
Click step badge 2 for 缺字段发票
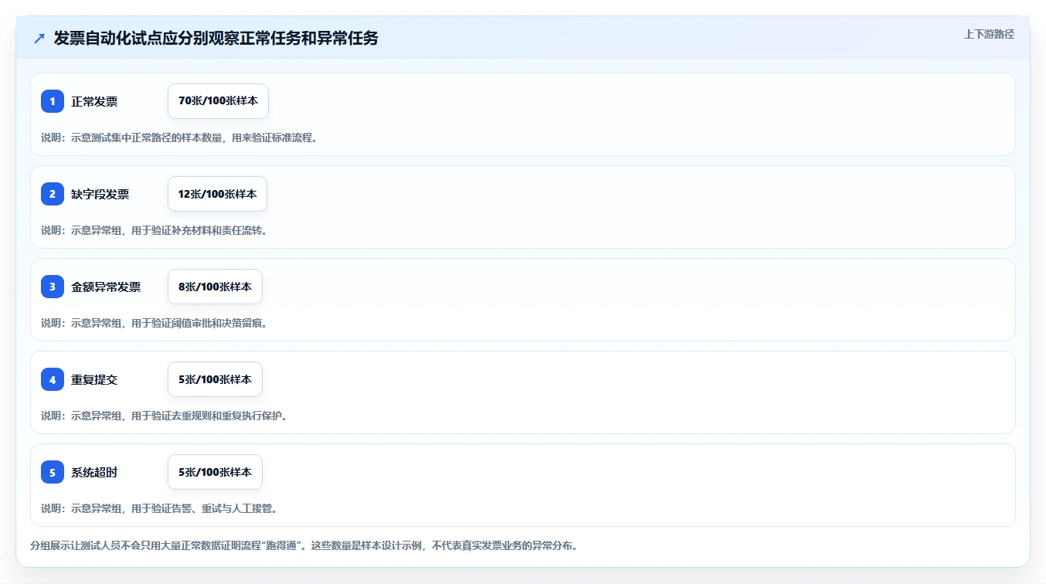click(53, 194)
